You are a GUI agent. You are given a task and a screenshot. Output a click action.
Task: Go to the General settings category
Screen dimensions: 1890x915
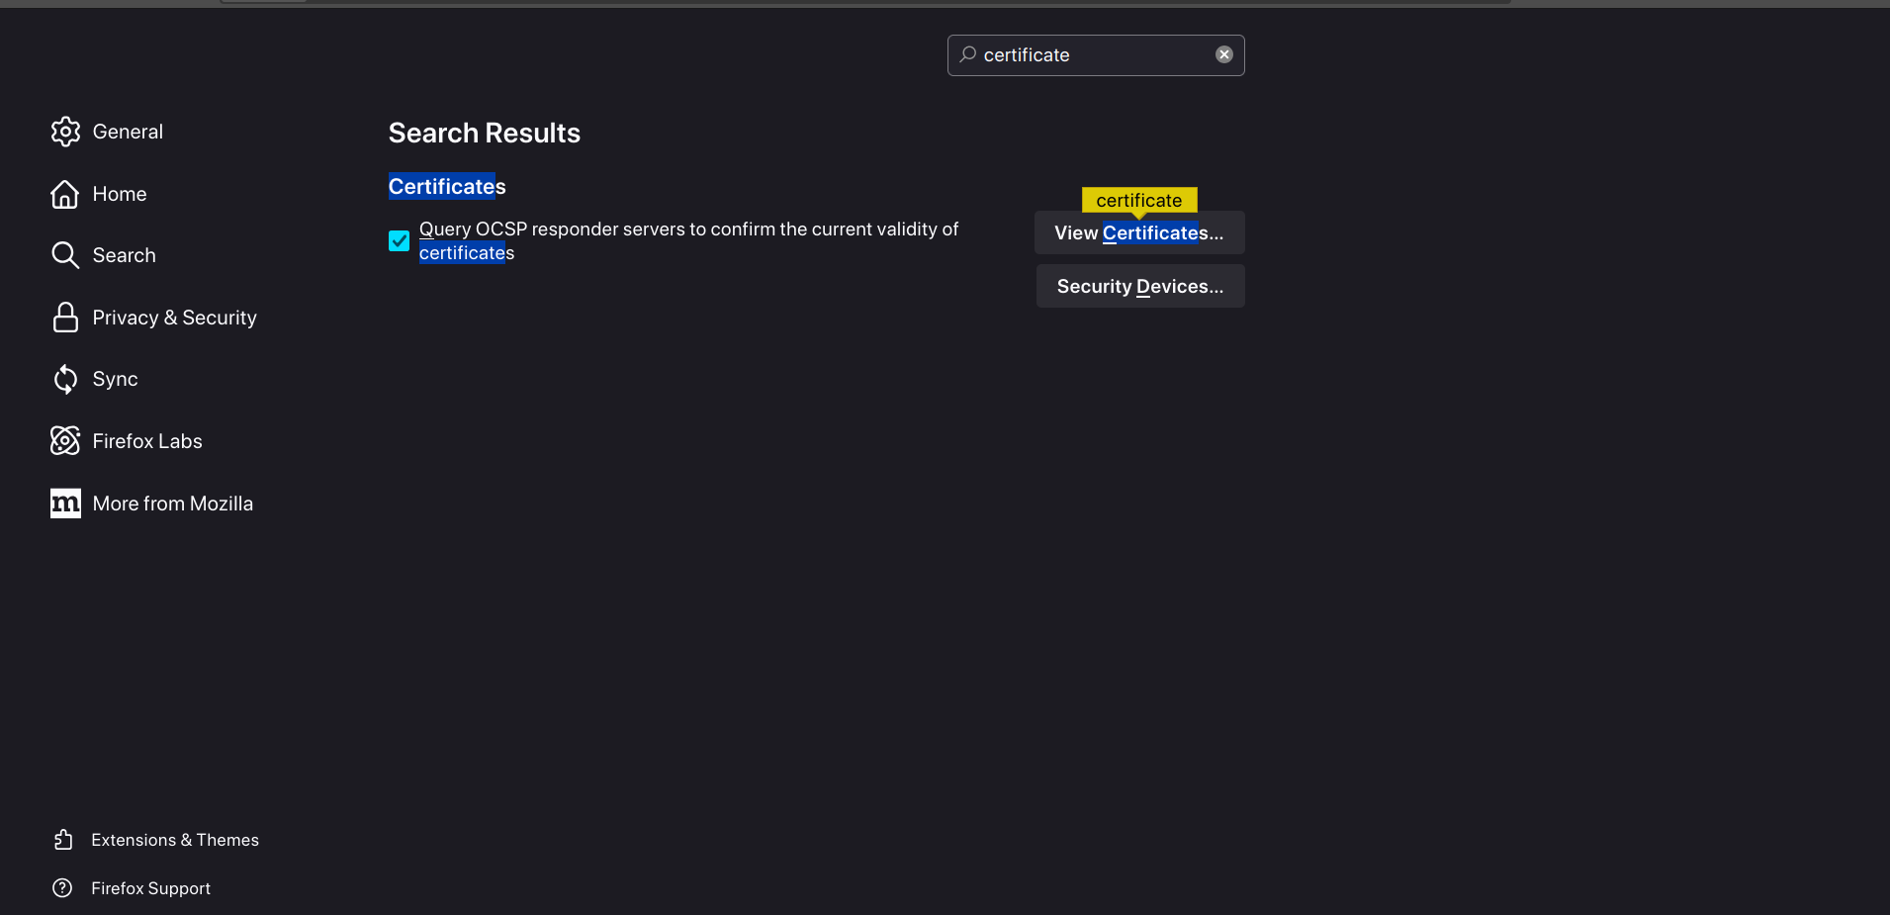128,132
